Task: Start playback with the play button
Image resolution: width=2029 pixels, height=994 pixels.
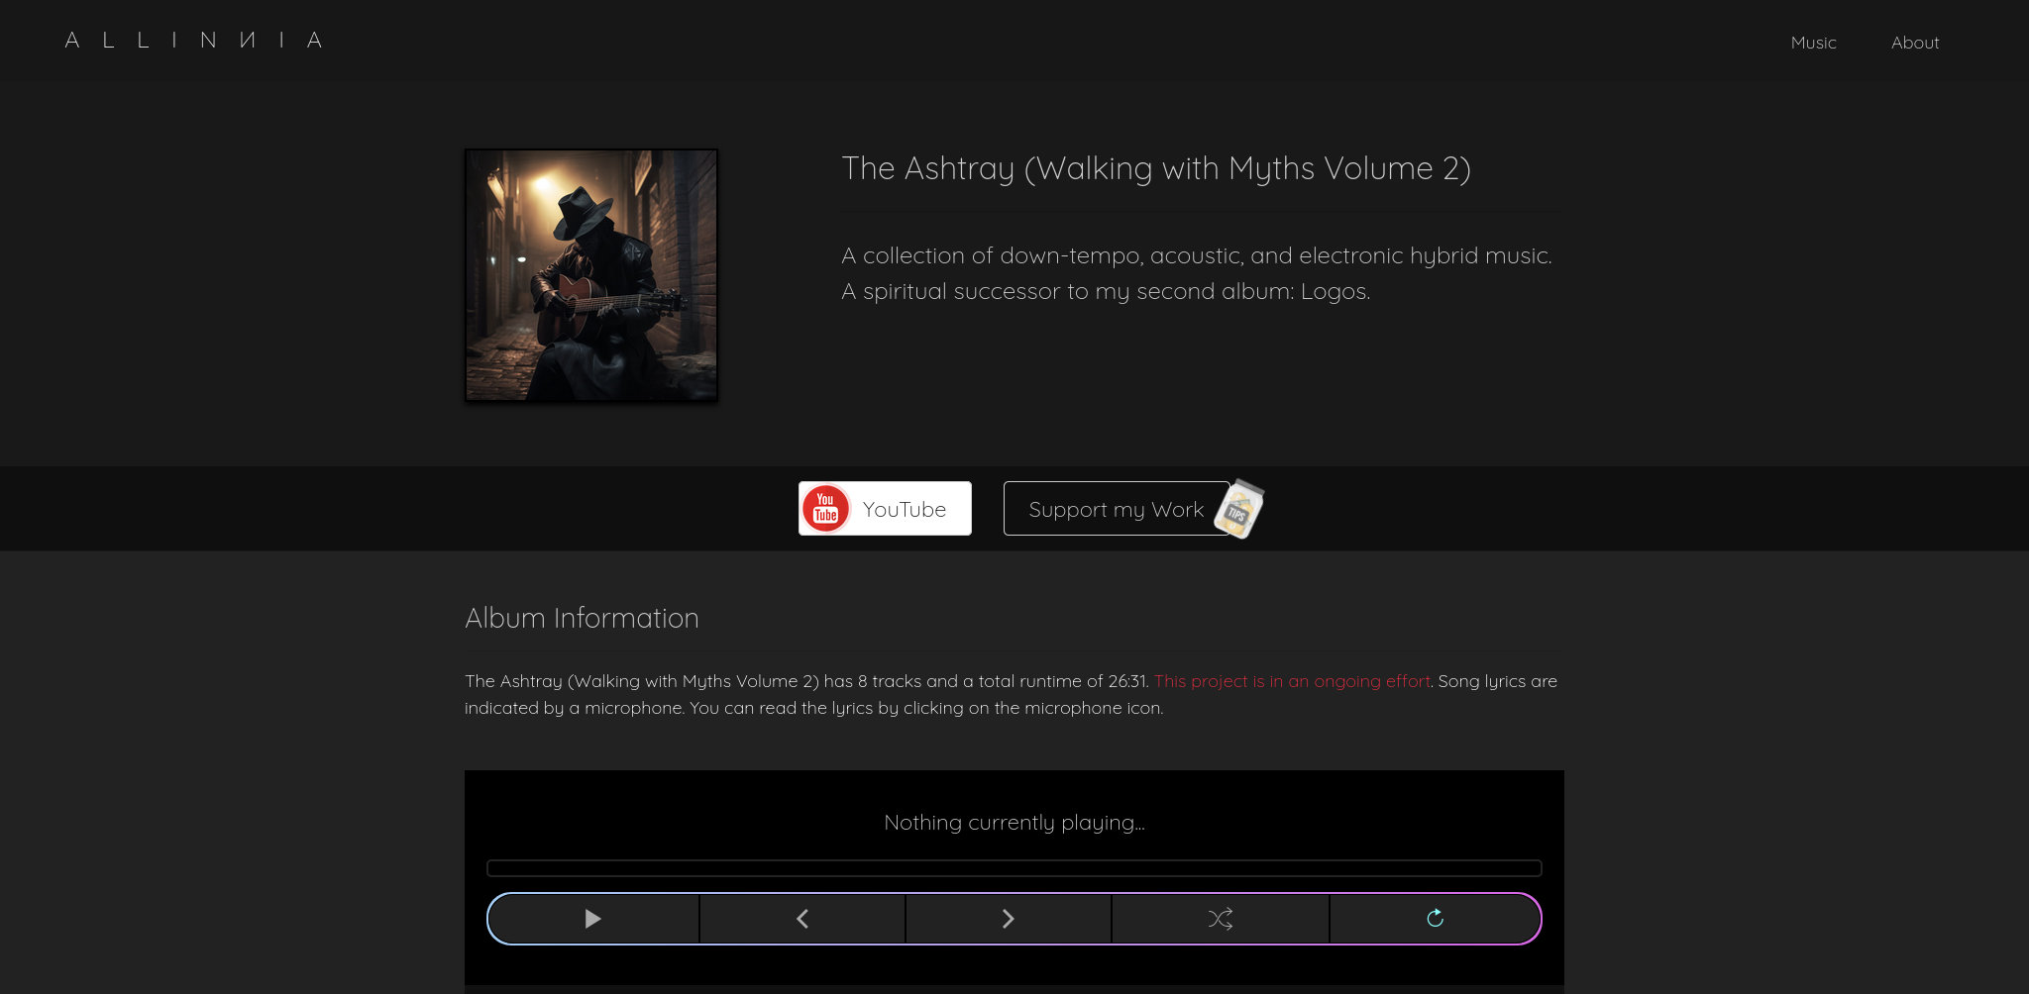Action: point(592,919)
